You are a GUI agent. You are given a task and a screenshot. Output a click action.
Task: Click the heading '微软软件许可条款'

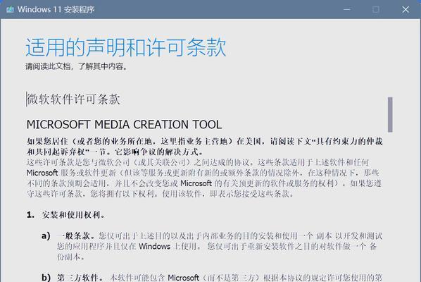(x=73, y=99)
